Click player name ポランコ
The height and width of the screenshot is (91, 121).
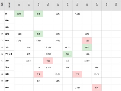9,54
